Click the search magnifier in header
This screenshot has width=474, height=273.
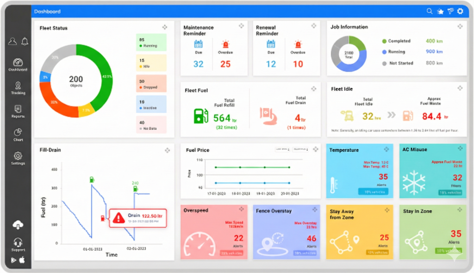430,11
